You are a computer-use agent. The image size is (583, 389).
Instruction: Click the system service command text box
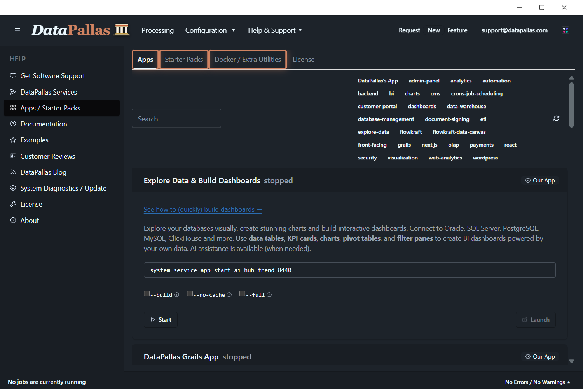(349, 270)
